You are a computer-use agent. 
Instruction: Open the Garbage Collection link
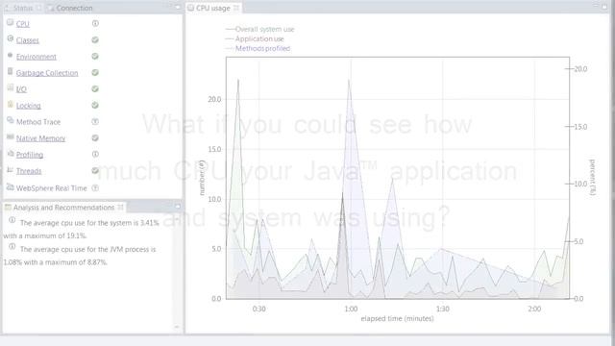coord(47,73)
